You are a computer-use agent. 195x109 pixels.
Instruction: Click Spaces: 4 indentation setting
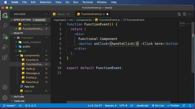[x=111, y=106]
